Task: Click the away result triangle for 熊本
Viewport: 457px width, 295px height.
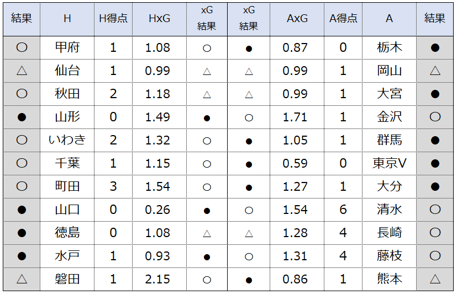Action: coord(435,279)
